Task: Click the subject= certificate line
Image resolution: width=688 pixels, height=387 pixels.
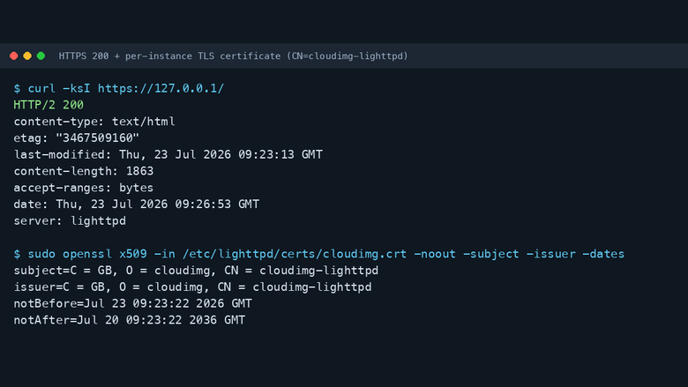Action: 196,271
